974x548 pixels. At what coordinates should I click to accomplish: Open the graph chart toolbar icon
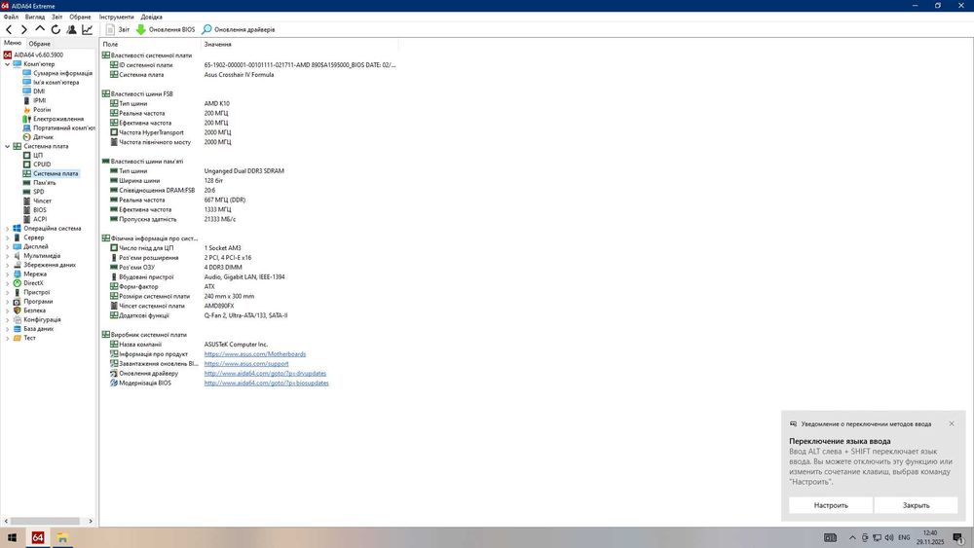coord(88,29)
